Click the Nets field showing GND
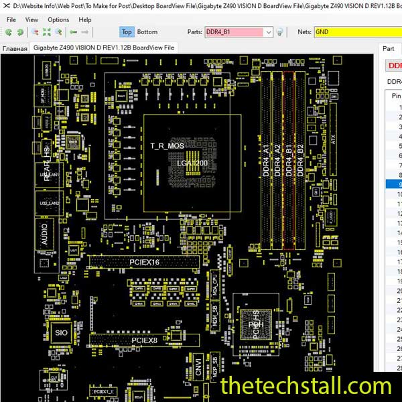Viewport: 402px width, 402px height. click(358, 32)
